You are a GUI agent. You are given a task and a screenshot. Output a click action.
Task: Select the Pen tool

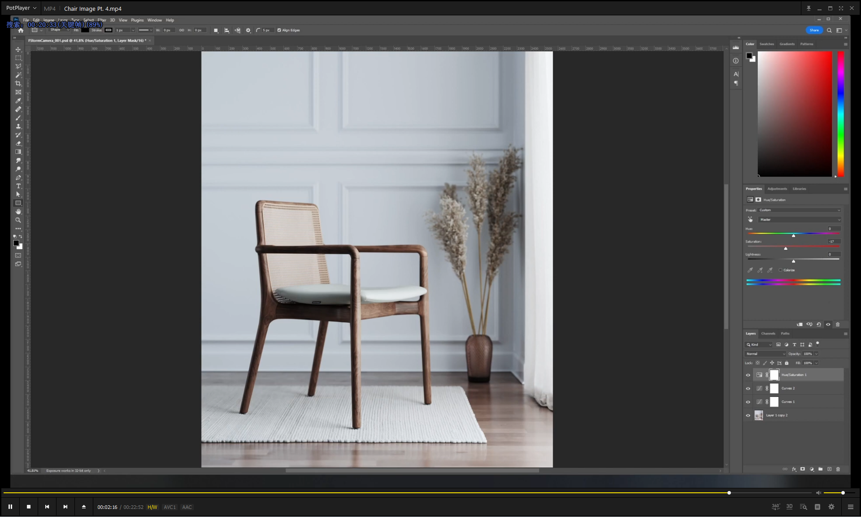point(18,178)
